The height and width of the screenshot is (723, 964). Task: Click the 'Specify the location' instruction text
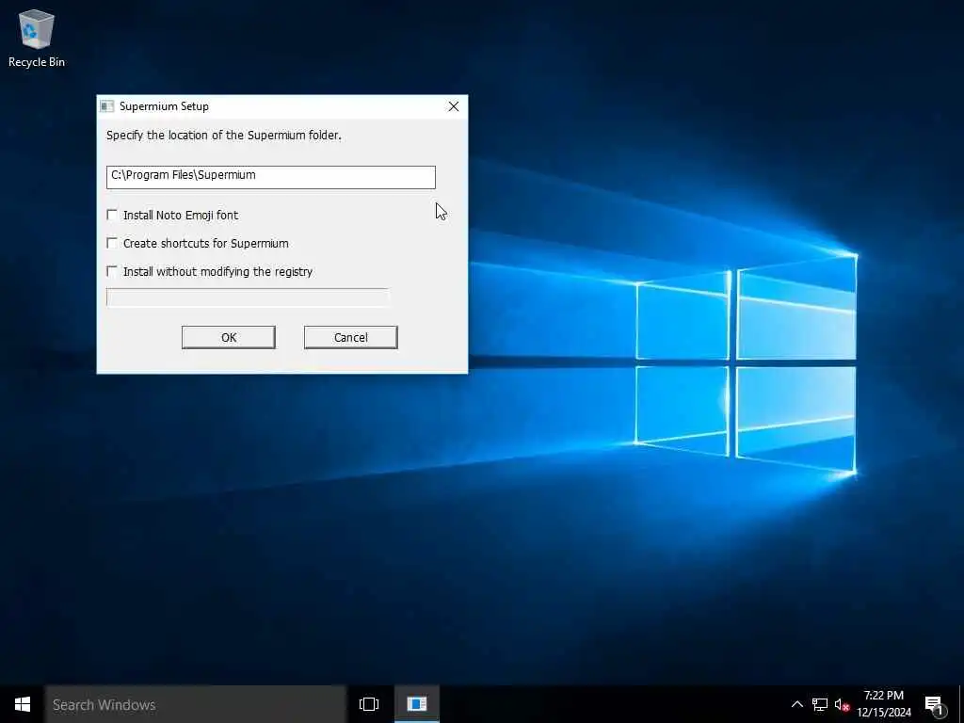point(224,136)
